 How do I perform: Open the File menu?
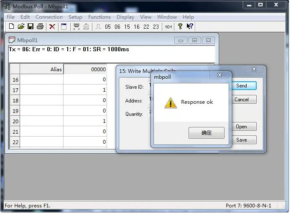tap(10, 17)
